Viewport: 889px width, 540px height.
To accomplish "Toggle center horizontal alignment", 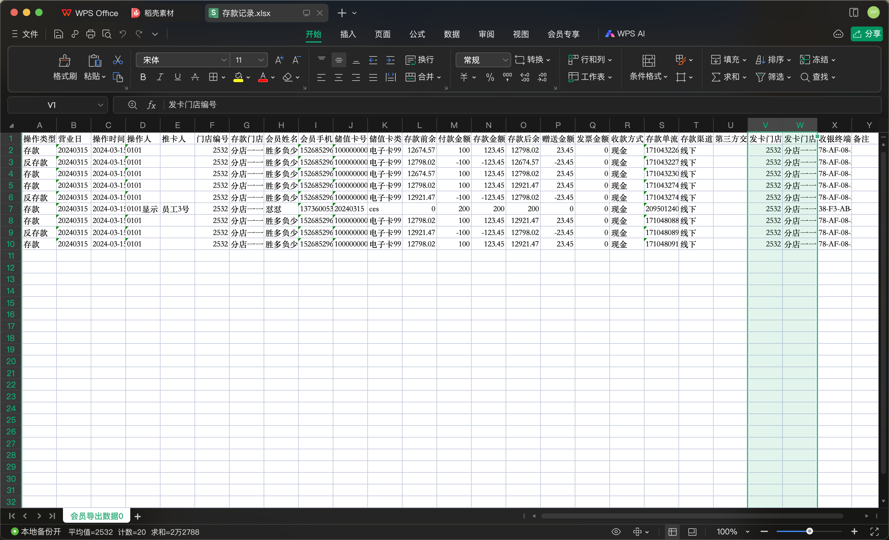I will [338, 77].
